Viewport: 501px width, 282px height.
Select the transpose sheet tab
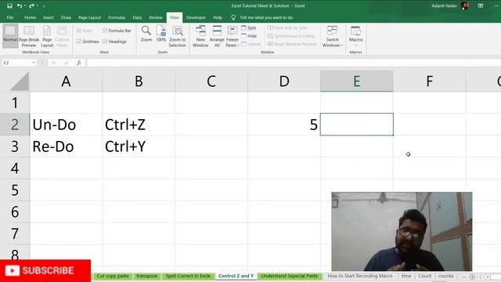(147, 276)
